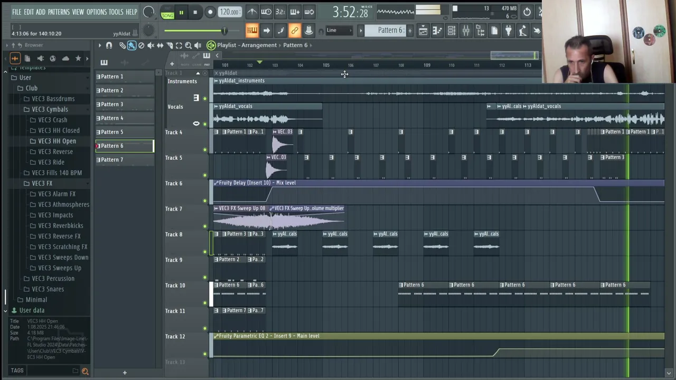Select Pattern 3 in pattern list

[125, 104]
